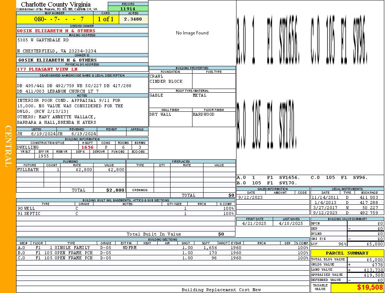Click the Building Replacement Cost New label

click(x=221, y=290)
